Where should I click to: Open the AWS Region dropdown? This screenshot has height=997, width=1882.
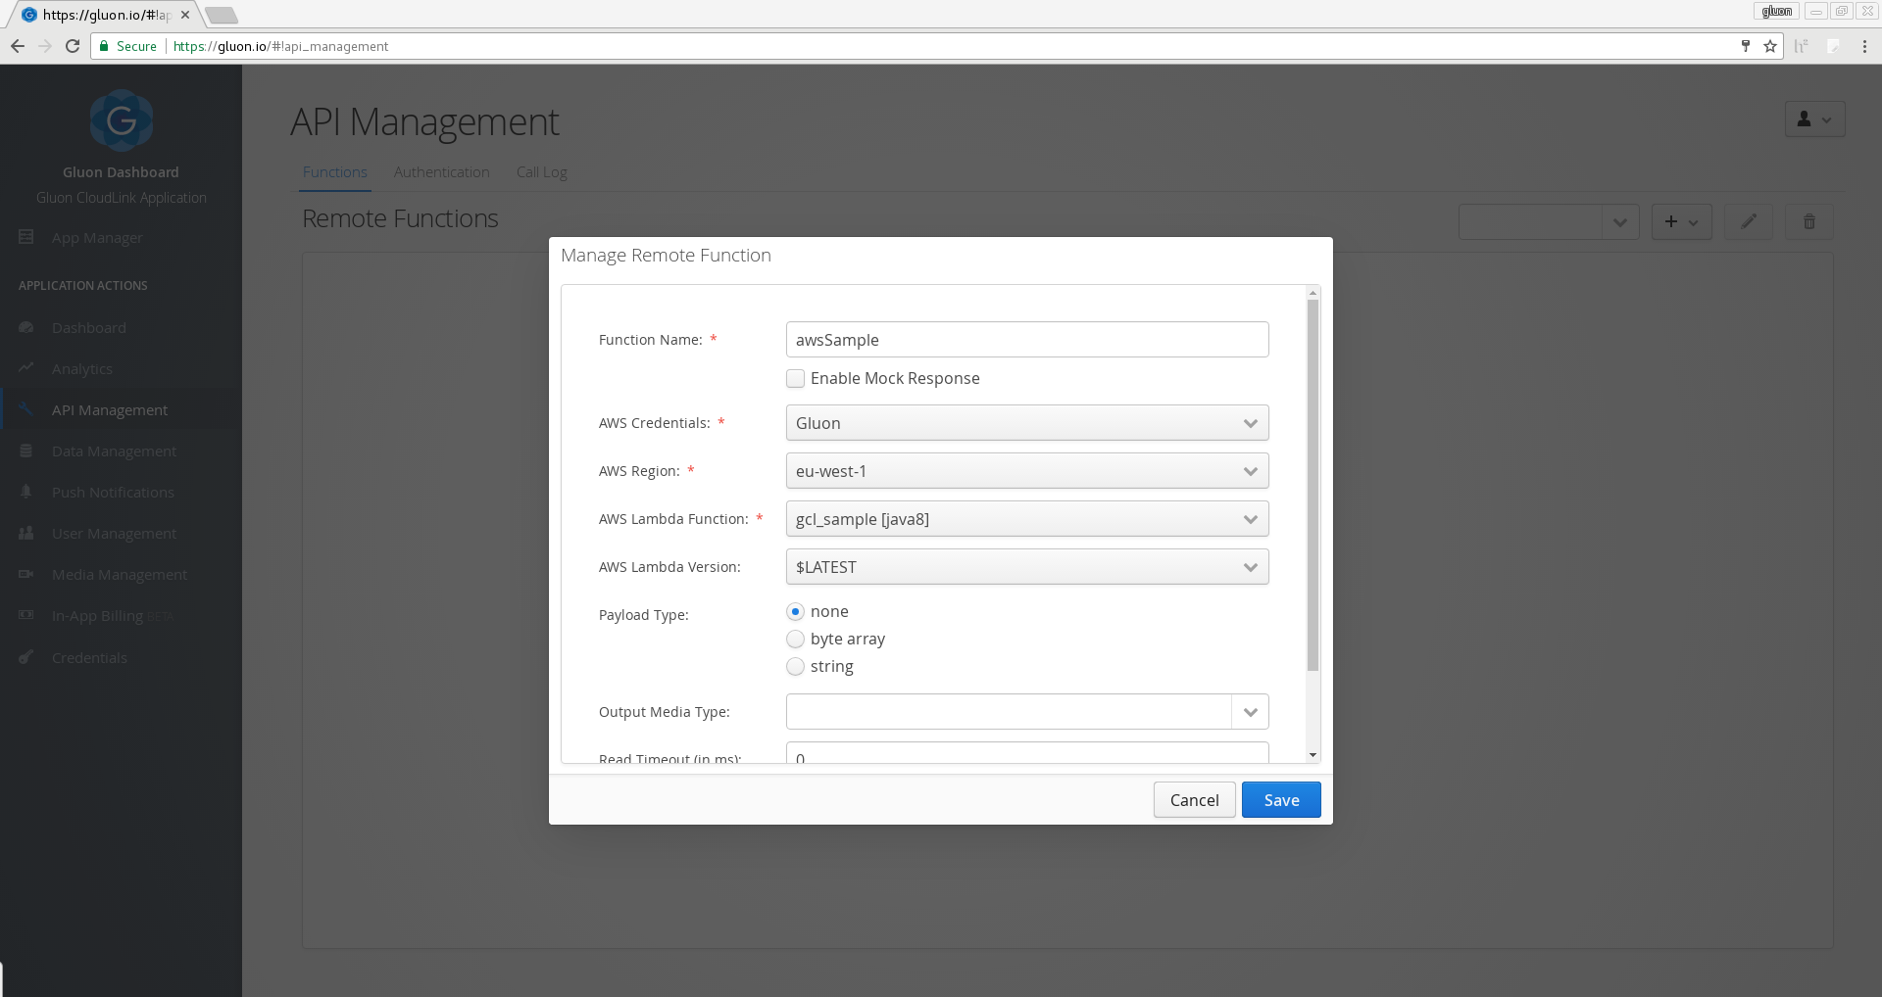point(1027,471)
